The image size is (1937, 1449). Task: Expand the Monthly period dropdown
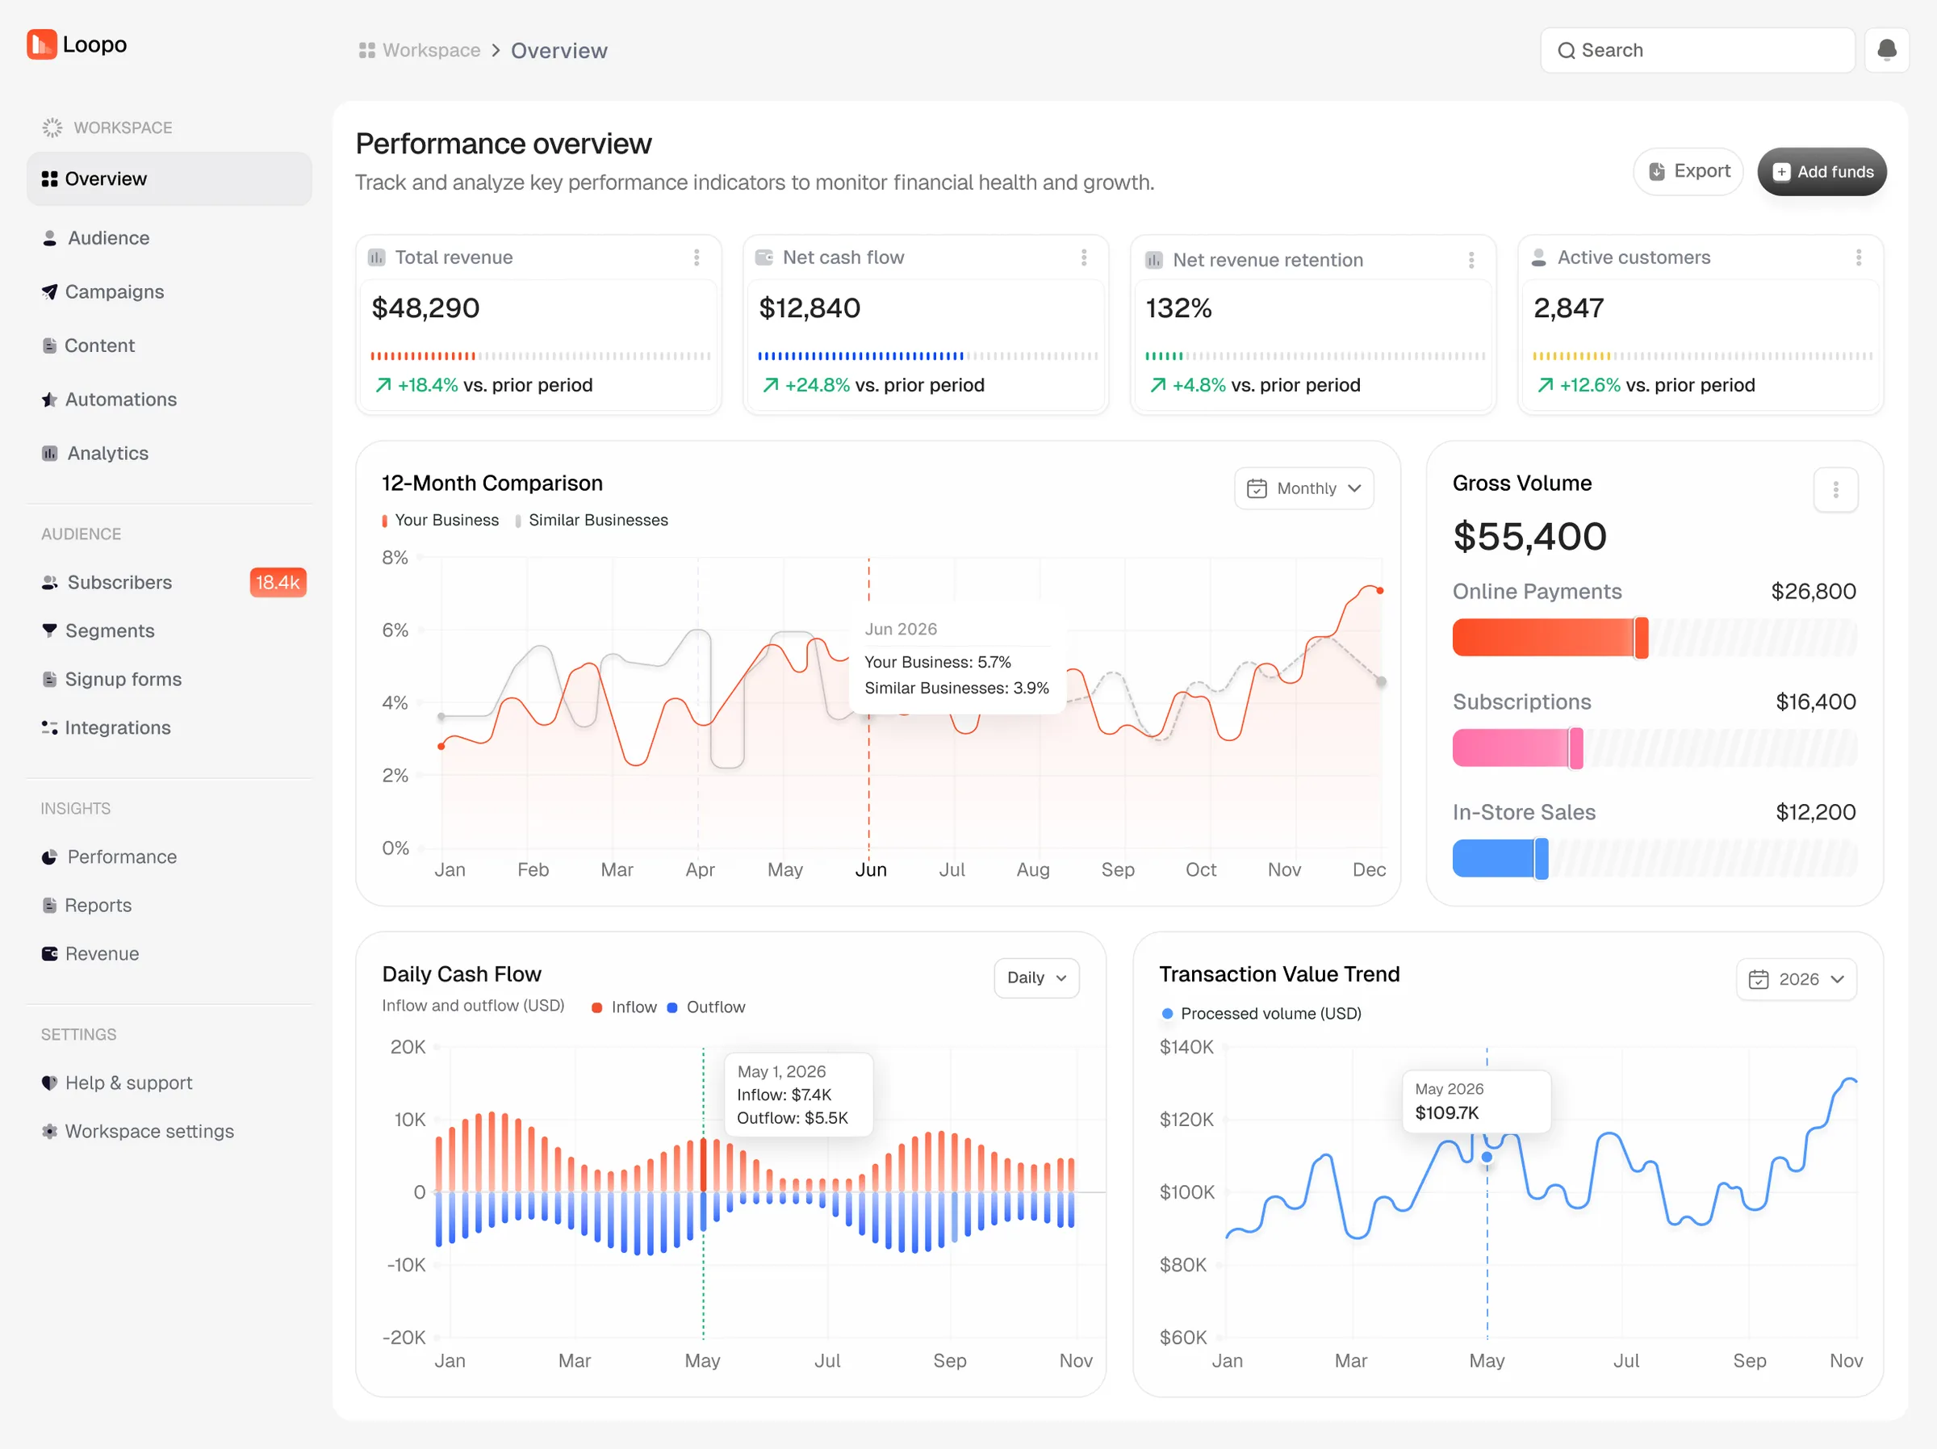click(x=1303, y=489)
